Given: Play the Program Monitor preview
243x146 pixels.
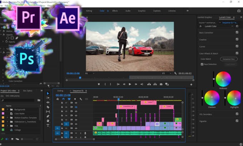Looking at the screenshot, I should (x=130, y=84).
